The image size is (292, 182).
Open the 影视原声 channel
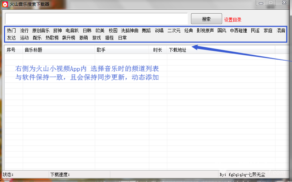[x=205, y=31]
